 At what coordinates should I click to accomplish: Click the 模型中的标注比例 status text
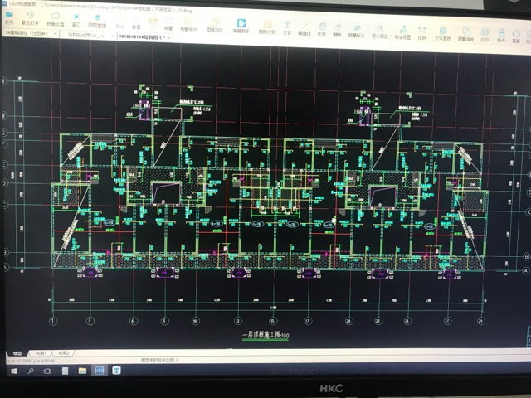(x=159, y=360)
